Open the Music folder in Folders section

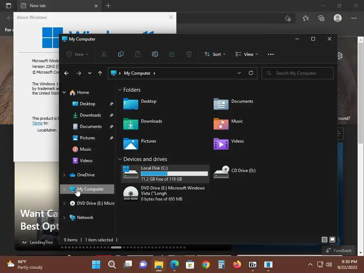point(228,124)
